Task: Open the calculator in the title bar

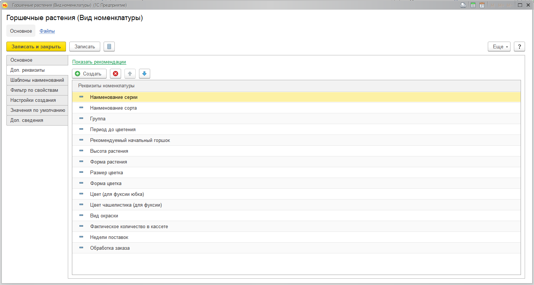Action: pyautogui.click(x=473, y=5)
